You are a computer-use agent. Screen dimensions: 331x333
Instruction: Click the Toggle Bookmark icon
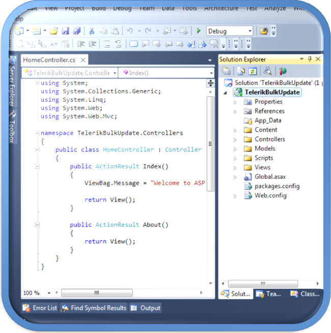click(x=133, y=44)
